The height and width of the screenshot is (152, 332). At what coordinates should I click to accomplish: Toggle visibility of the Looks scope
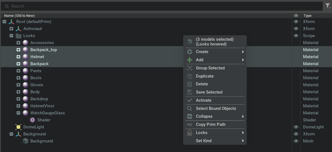coord(296,36)
